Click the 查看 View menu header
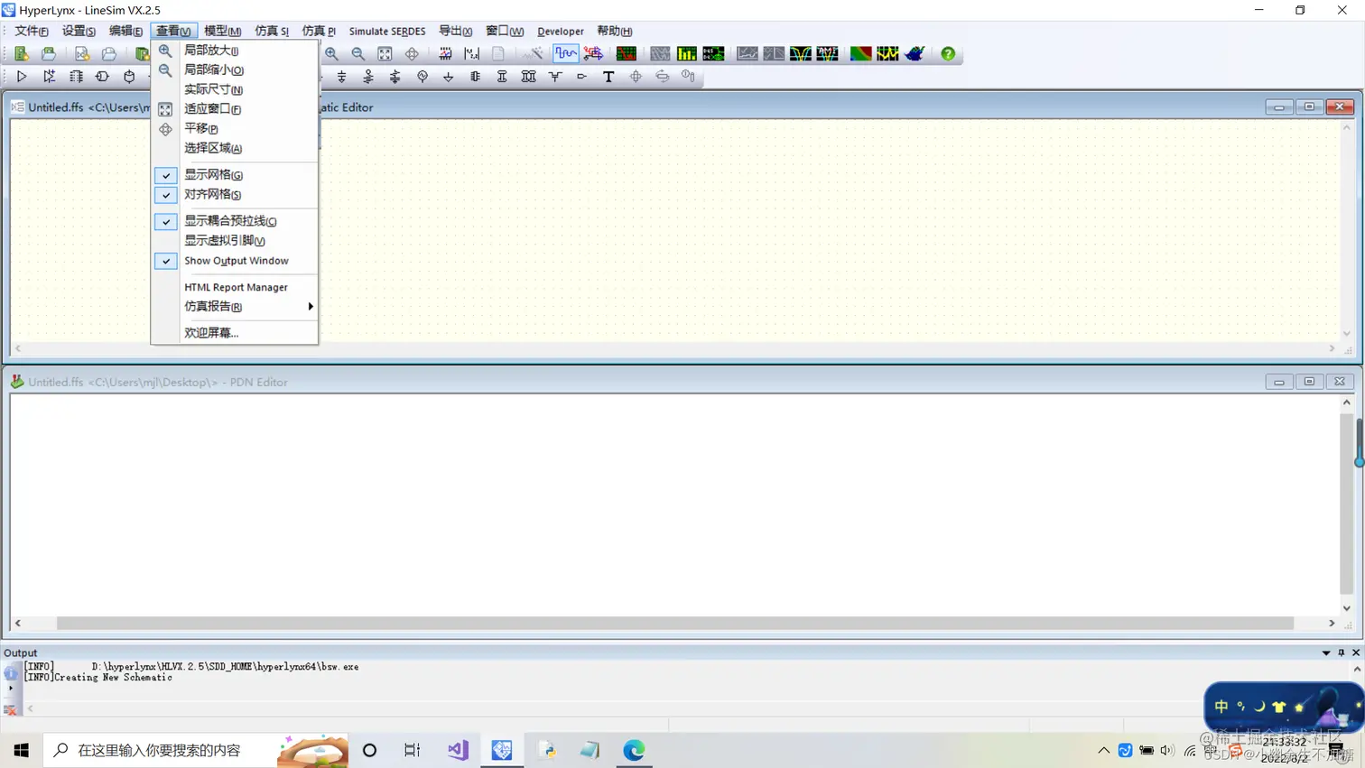The width and height of the screenshot is (1365, 768). point(173,31)
